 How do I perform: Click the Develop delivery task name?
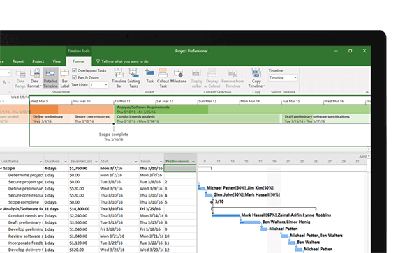[x=25, y=250]
